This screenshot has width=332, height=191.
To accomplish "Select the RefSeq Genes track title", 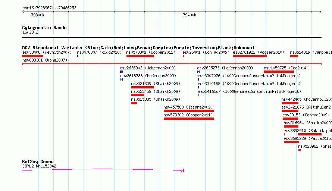I will (38, 162).
